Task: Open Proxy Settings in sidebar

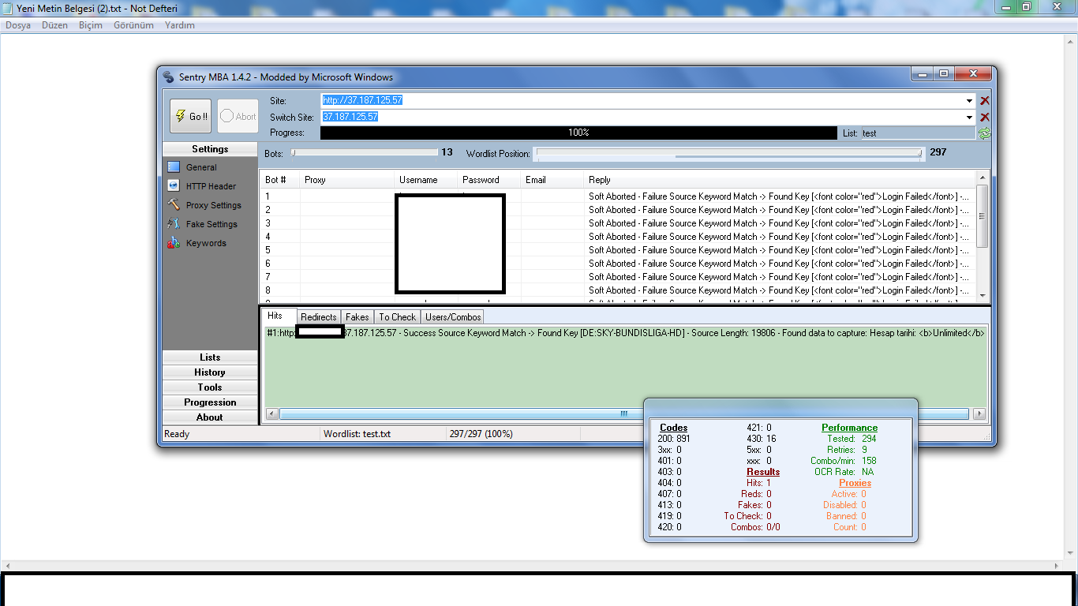Action: coord(174,205)
